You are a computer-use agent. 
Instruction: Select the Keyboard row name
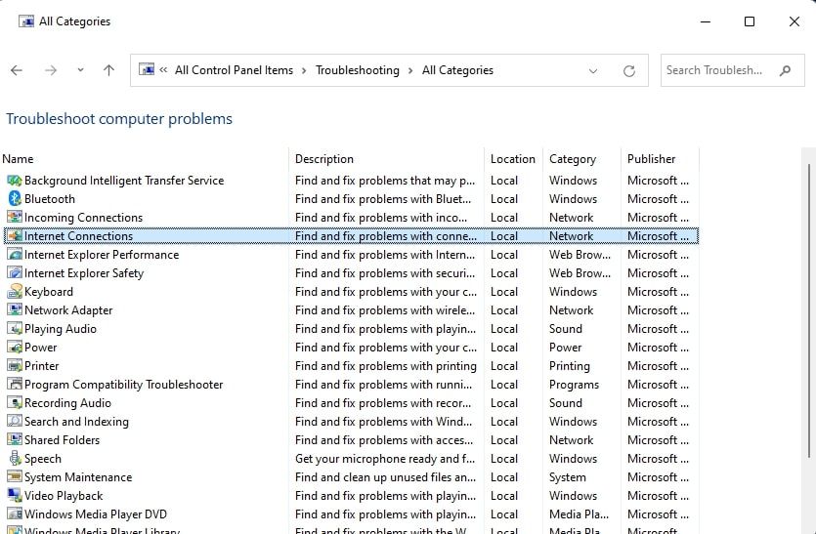(x=49, y=292)
